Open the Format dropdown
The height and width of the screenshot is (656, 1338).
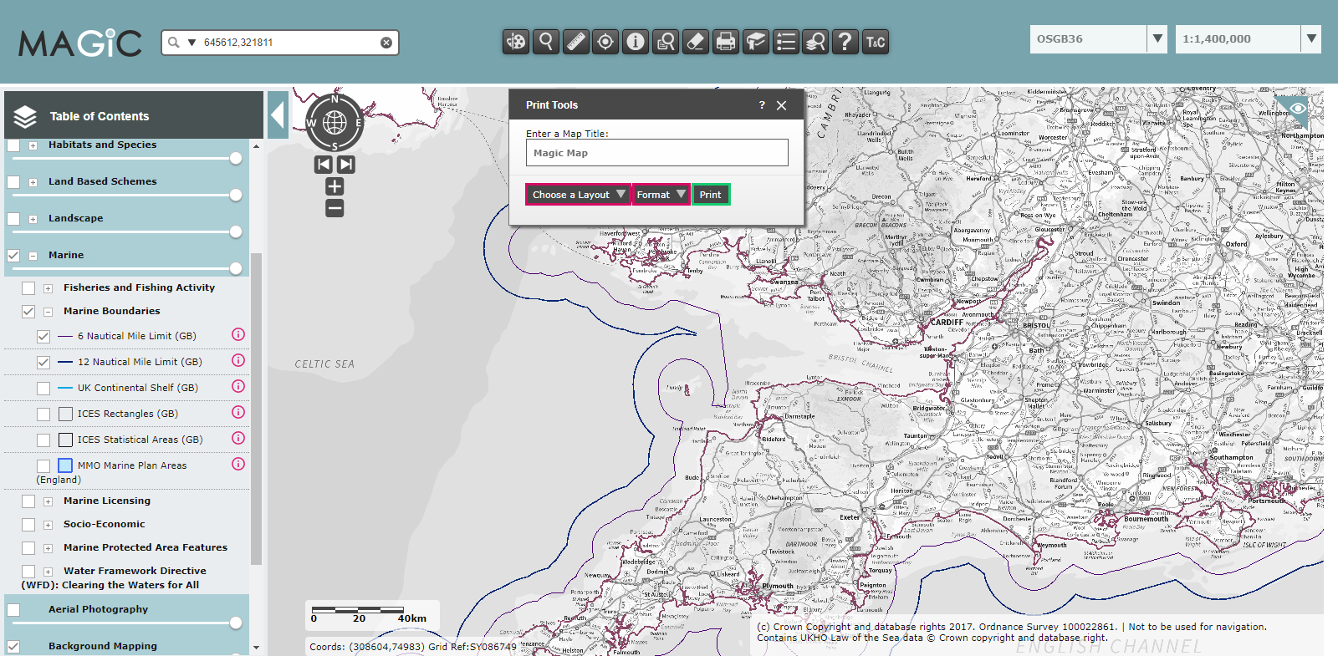tap(661, 195)
